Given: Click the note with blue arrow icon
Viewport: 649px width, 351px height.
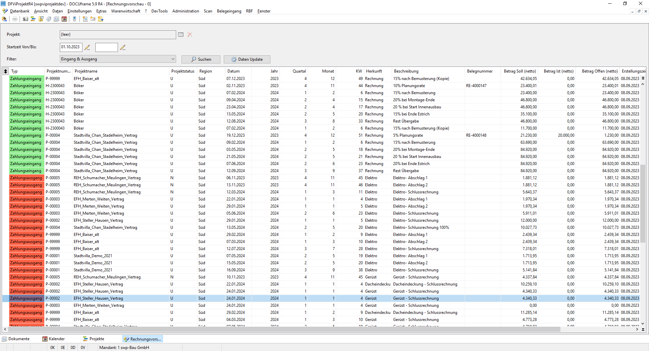Looking at the screenshot, I should pos(101,19).
